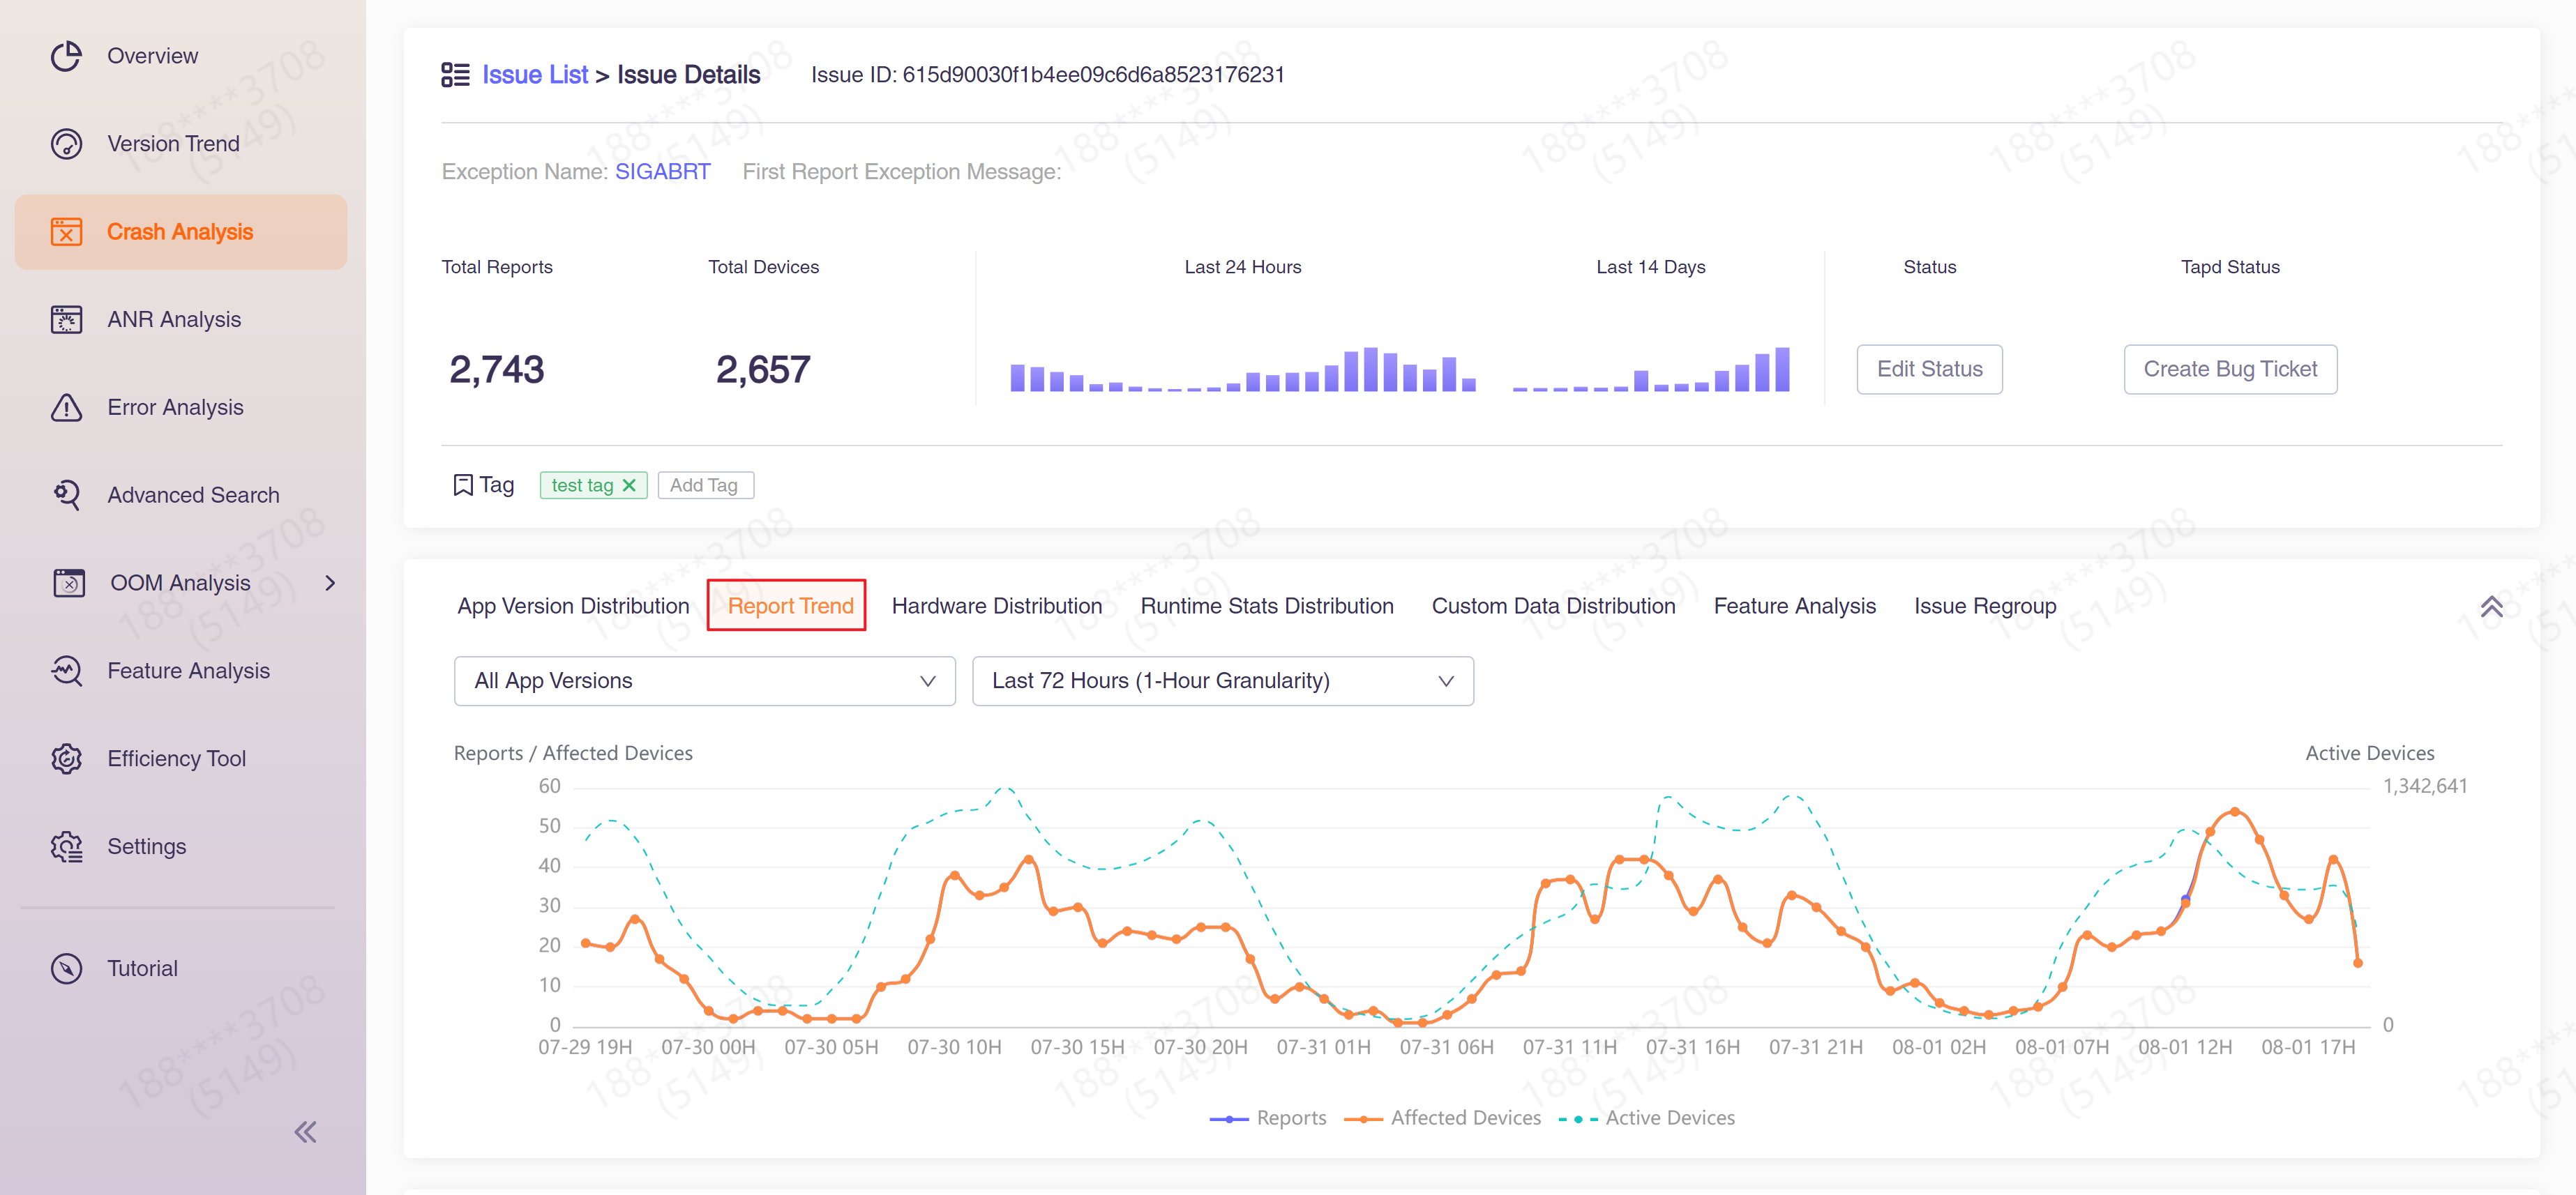This screenshot has width=2576, height=1195.
Task: Open the Custom Data Distribution tab
Action: [x=1553, y=607]
